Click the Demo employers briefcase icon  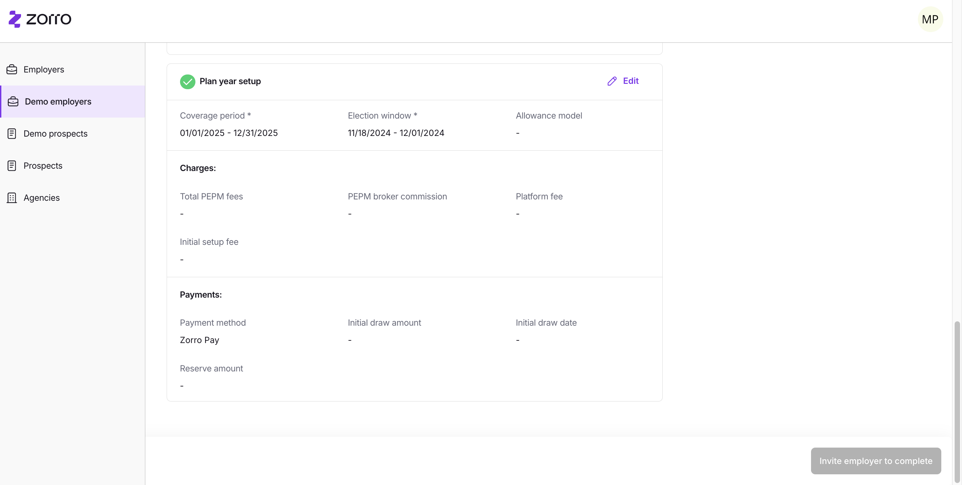[x=13, y=102]
